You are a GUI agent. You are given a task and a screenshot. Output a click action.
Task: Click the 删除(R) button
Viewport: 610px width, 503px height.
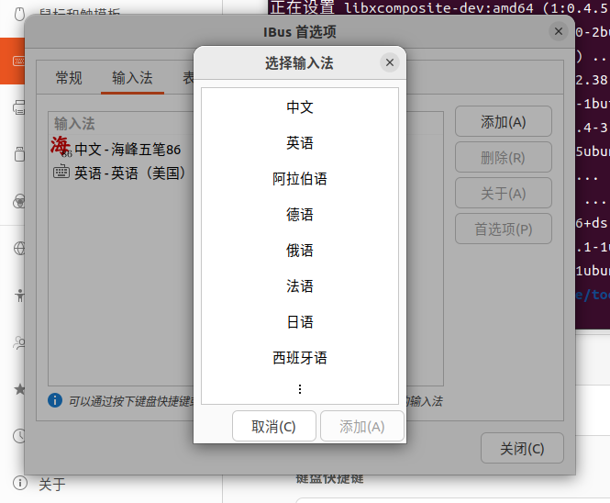tap(504, 157)
